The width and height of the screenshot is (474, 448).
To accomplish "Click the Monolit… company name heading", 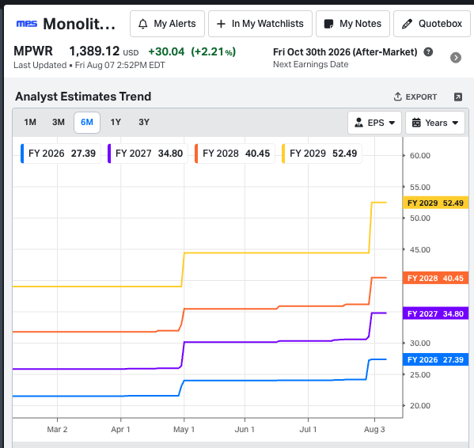I will [79, 24].
